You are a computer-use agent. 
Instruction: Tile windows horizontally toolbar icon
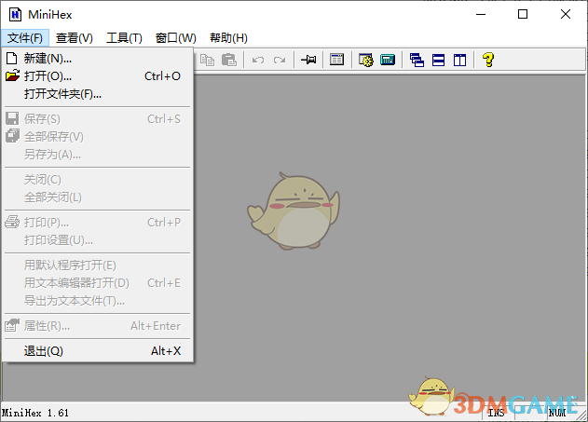pyautogui.click(x=438, y=60)
